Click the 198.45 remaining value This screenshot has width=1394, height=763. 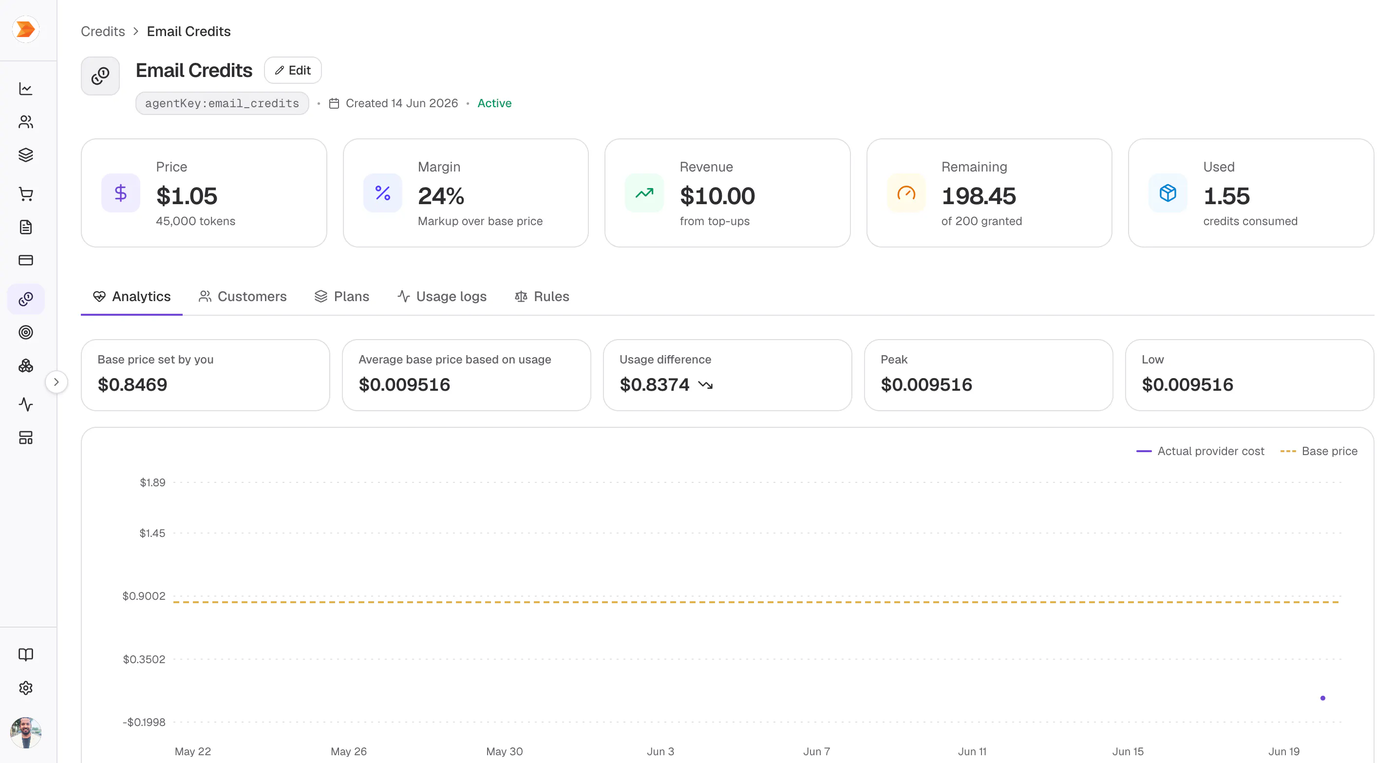979,196
